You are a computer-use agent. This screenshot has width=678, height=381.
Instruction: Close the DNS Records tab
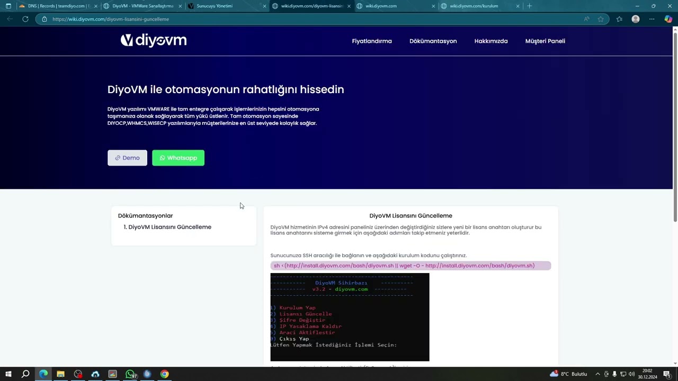(x=96, y=6)
